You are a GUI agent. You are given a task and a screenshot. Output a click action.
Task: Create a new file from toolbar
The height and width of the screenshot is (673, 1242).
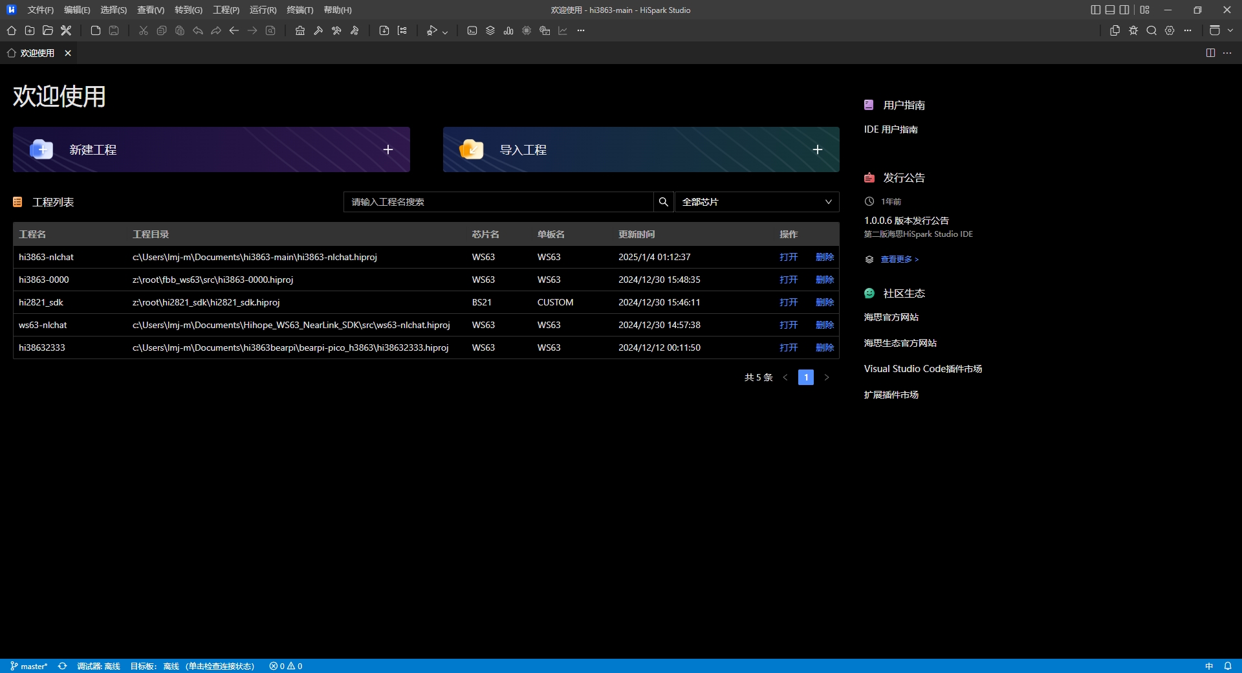[95, 30]
